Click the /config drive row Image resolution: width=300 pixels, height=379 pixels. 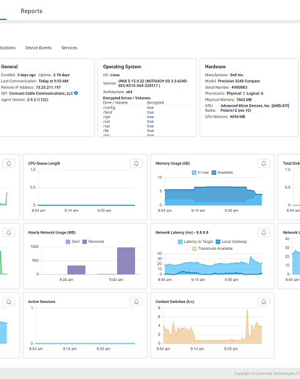[147, 108]
